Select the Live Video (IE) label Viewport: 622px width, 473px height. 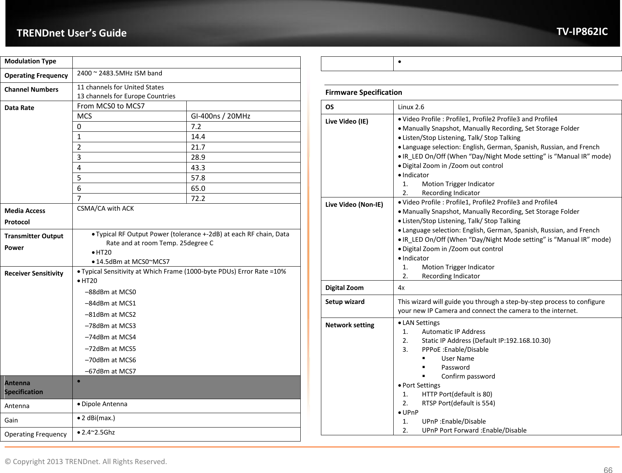[x=347, y=121]
